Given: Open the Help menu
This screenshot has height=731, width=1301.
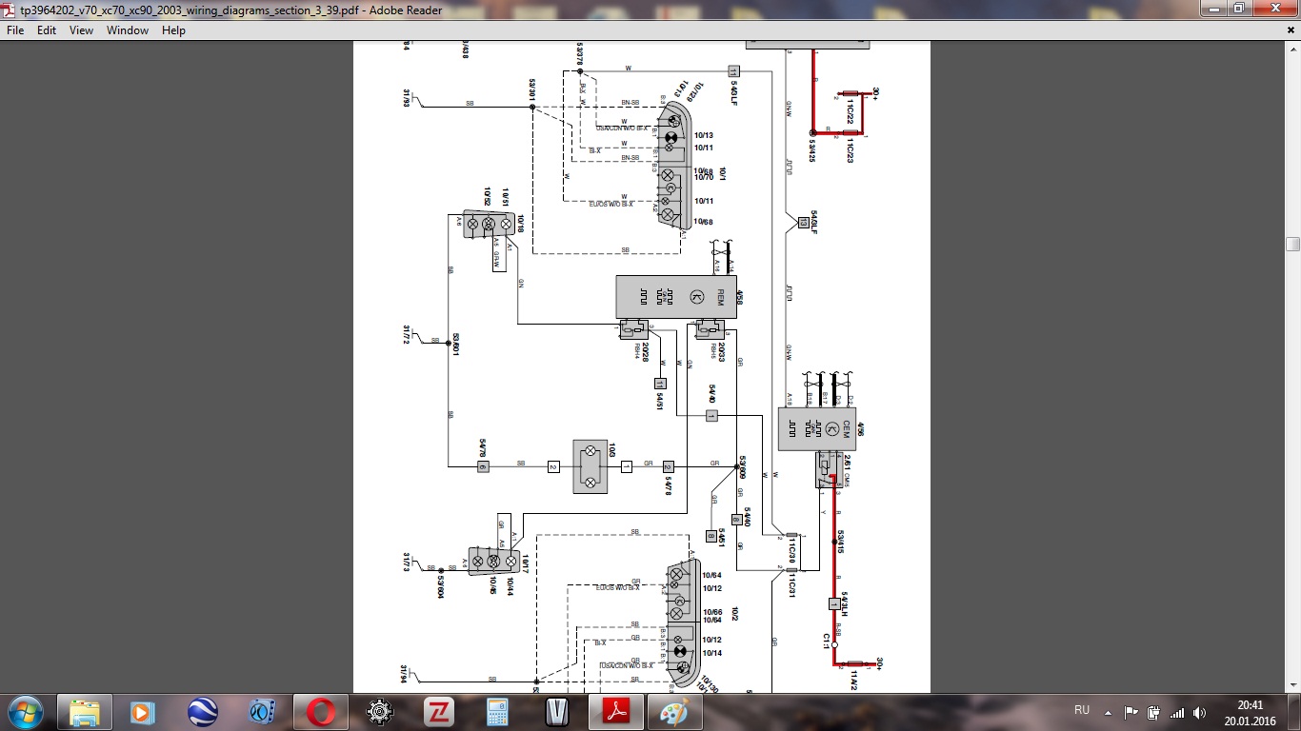Looking at the screenshot, I should [173, 30].
